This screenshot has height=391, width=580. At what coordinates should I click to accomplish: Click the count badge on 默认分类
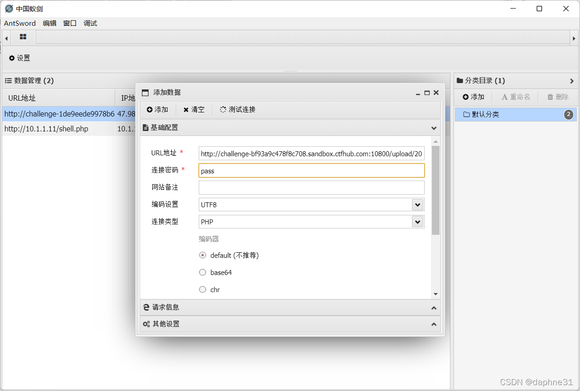[x=568, y=115]
